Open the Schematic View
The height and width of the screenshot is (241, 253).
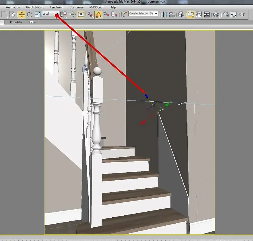tap(207, 15)
